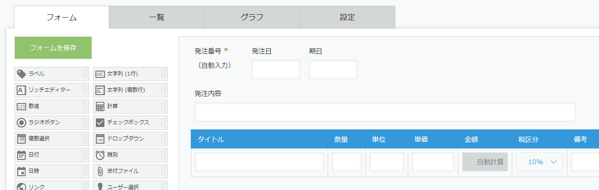Click the タイトル cell in table row
Viewport: 599px width, 190px height.
259,162
